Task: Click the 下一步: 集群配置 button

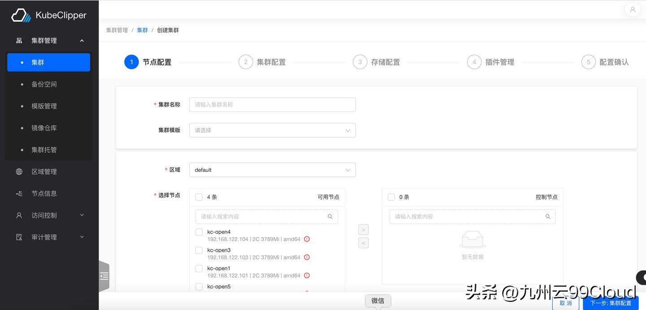Action: pos(611,303)
